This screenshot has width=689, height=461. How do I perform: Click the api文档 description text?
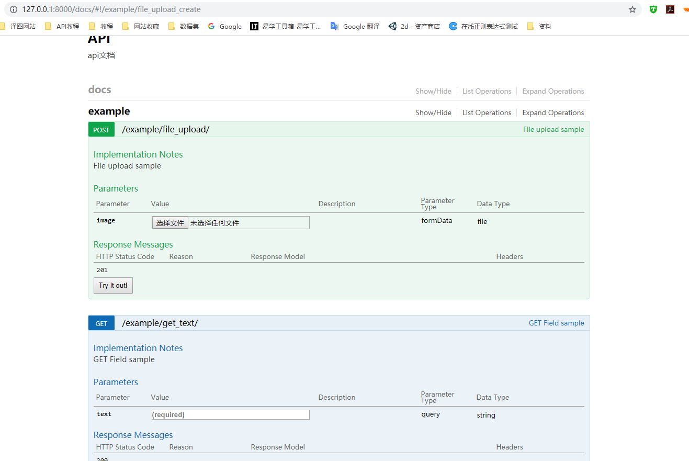[101, 55]
